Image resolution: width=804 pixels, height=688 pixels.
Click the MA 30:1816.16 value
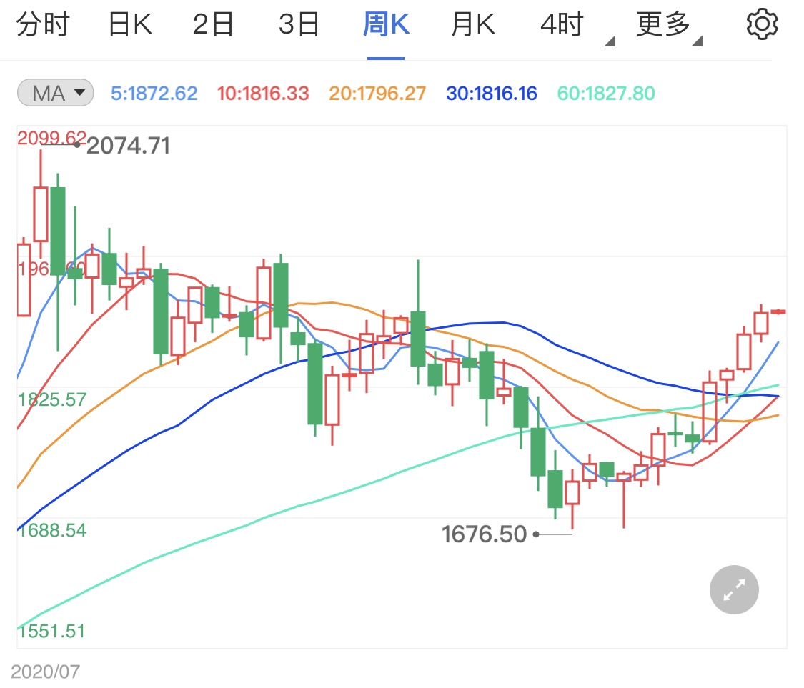(x=491, y=94)
